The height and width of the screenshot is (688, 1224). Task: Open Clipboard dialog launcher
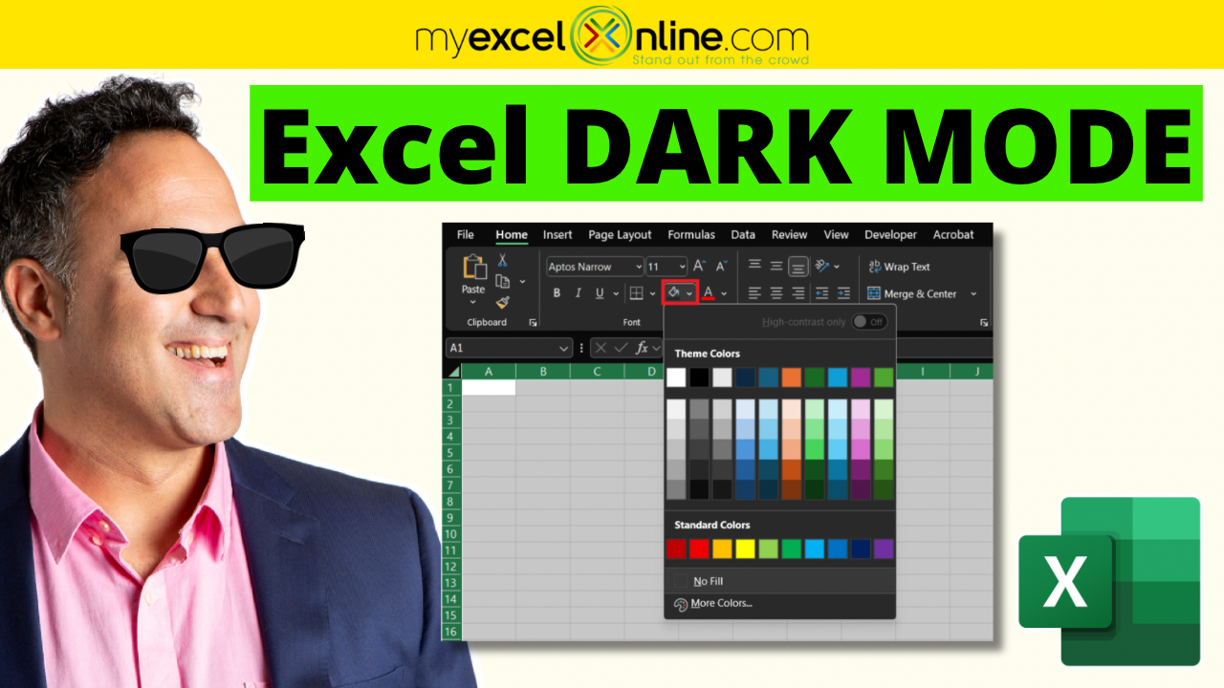(533, 323)
